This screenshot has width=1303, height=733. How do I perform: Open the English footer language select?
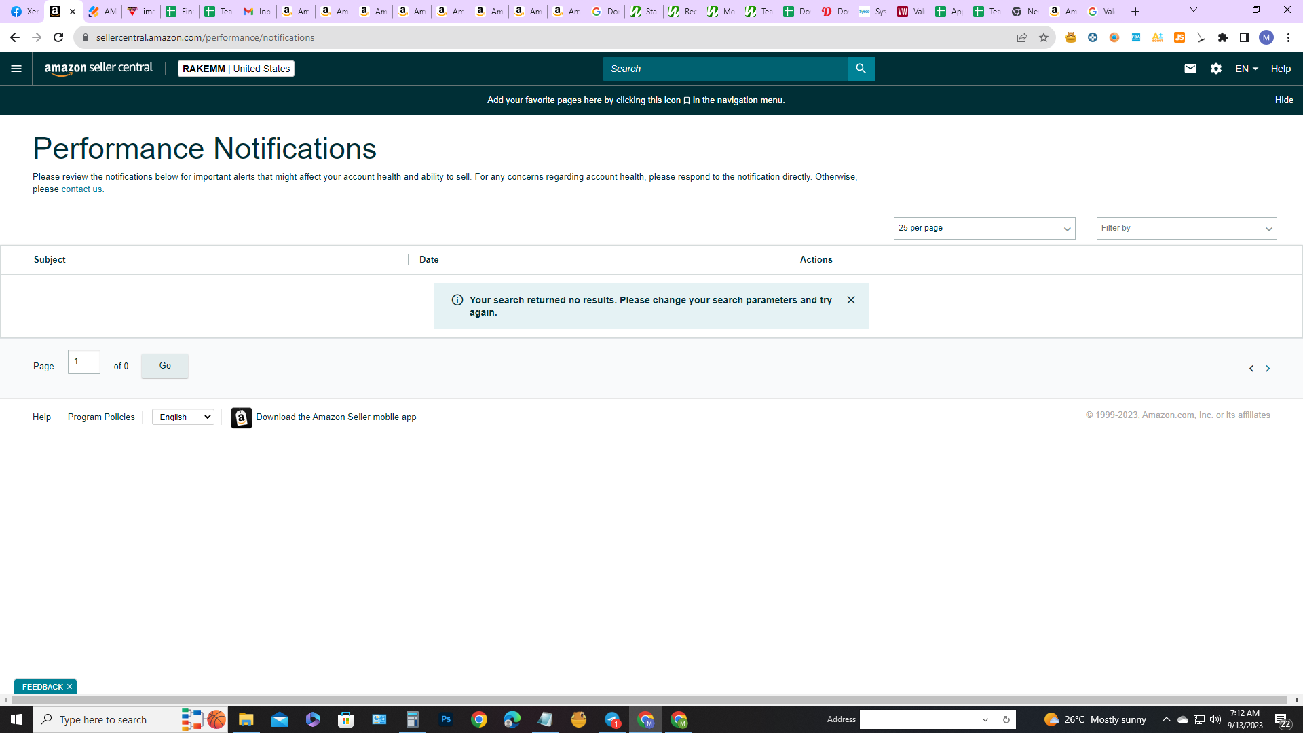tap(183, 417)
